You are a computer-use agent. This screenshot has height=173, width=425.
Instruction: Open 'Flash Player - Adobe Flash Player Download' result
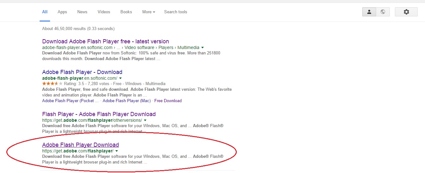coord(99,114)
